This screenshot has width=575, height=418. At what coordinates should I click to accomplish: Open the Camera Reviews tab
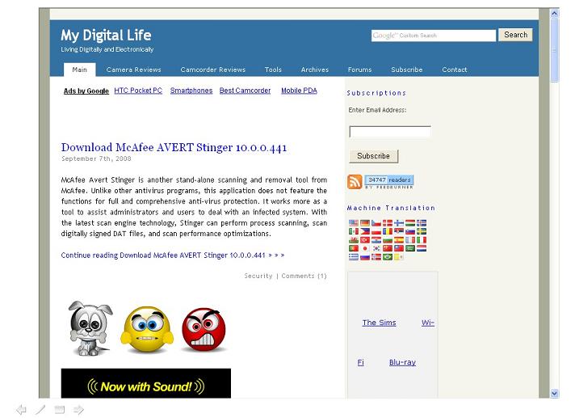pyautogui.click(x=133, y=70)
